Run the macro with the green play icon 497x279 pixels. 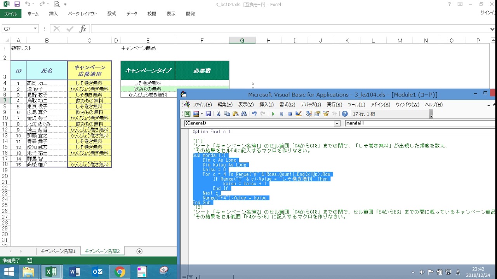[273, 114]
